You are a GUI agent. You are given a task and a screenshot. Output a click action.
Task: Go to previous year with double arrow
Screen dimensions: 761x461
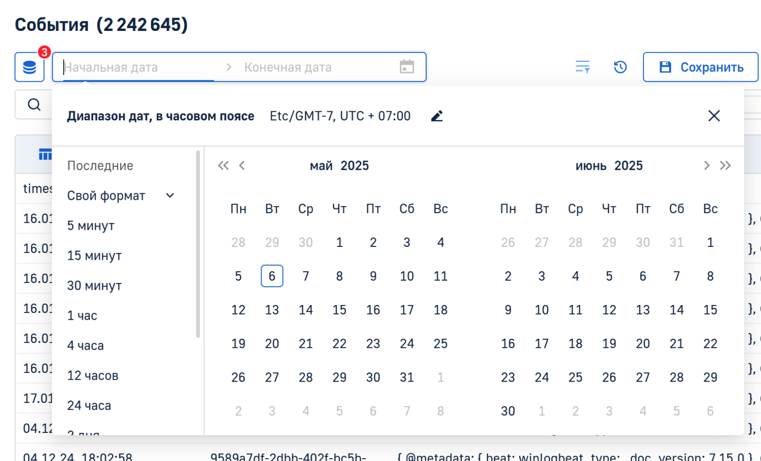[223, 166]
